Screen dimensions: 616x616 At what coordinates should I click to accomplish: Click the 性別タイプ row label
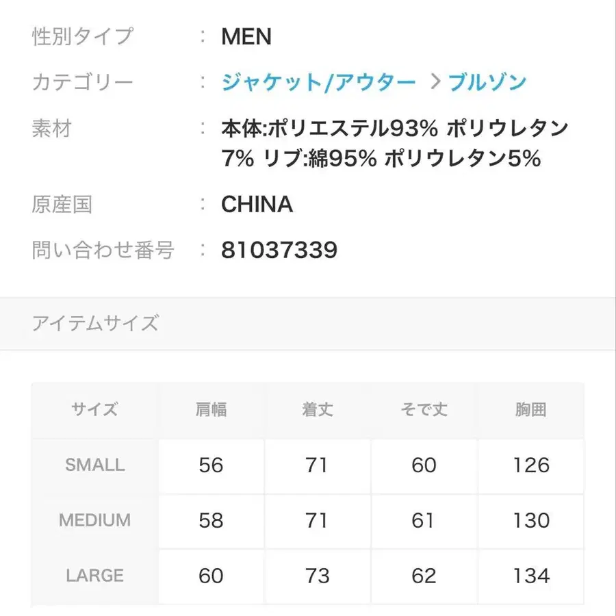click(x=82, y=37)
